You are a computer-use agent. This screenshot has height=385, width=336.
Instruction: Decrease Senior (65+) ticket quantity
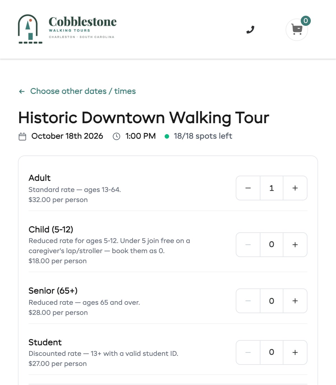(x=248, y=301)
